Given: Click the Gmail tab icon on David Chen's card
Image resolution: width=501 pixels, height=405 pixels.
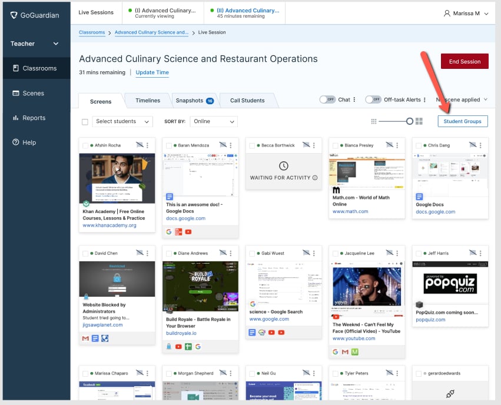Looking at the screenshot, I should [85, 338].
